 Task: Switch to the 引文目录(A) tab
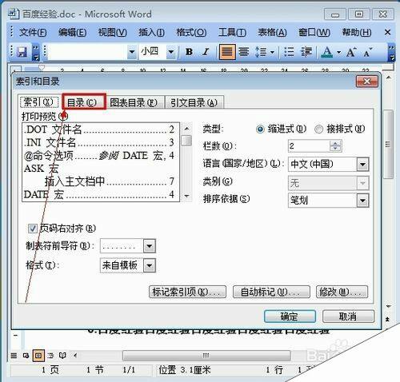(x=194, y=102)
